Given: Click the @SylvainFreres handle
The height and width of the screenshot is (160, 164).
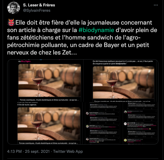Looking at the screenshot, I should pos(37,10).
